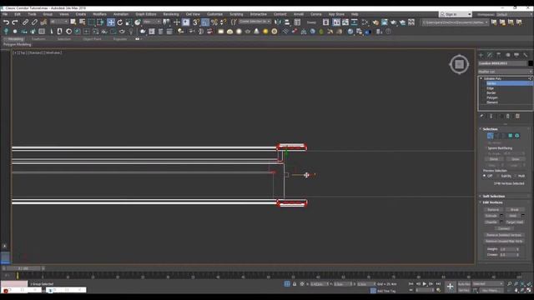Activate the Select and Move tool
The width and height of the screenshot is (534, 300).
tap(111, 22)
